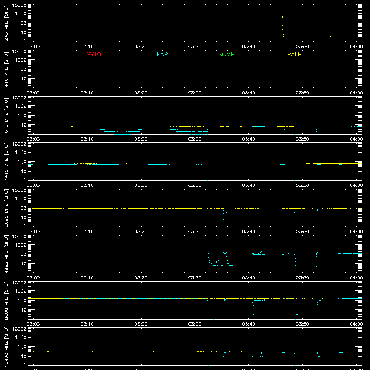Image resolution: width=370 pixels, height=370 pixels.
Task: Click the 03:10 time label under the 4995 MHz panel
Action: [87, 278]
